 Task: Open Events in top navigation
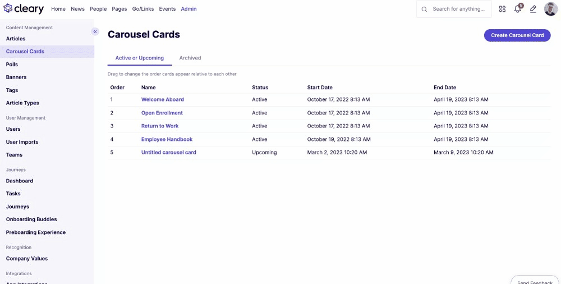coord(167,9)
